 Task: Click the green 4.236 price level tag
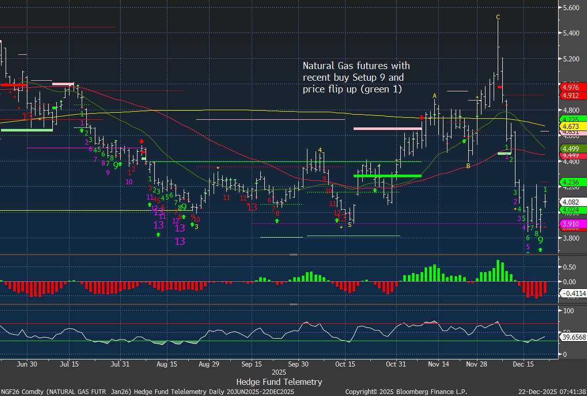(569, 182)
